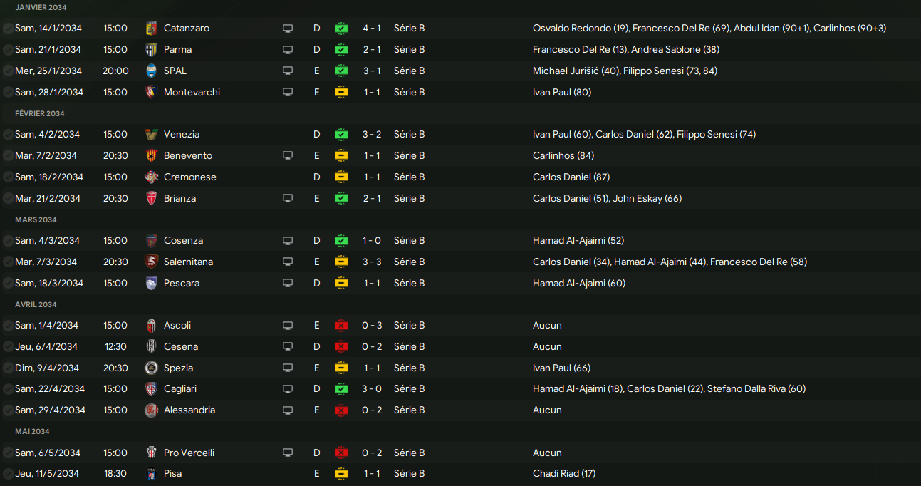Open the 4 - 1 Catanzaro match result
The image size is (921, 486).
tap(371, 29)
